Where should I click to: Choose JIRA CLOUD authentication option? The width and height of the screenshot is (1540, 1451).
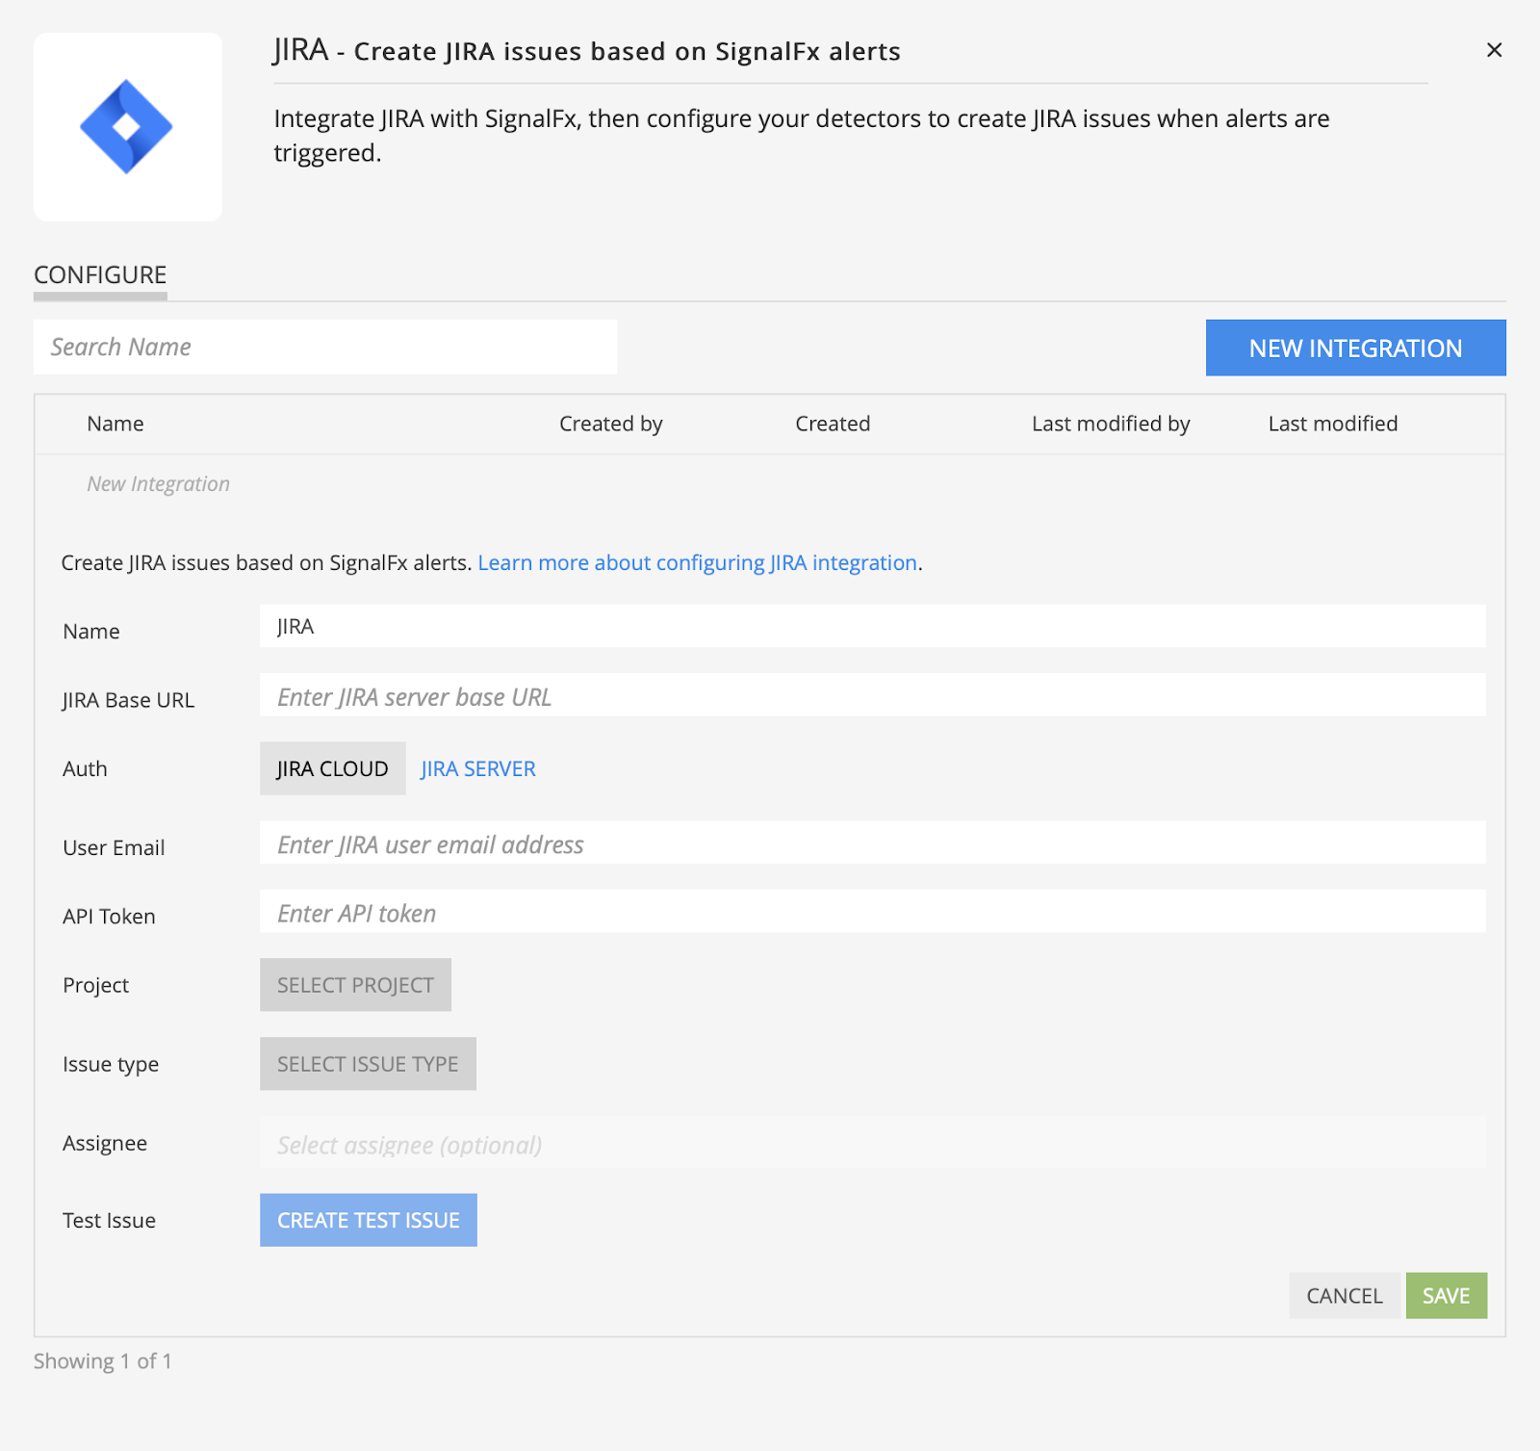[x=332, y=768]
